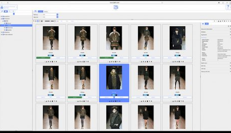This screenshot has width=231, height=133.
Task: Click the first filter row's input field
Action: pos(50,14)
